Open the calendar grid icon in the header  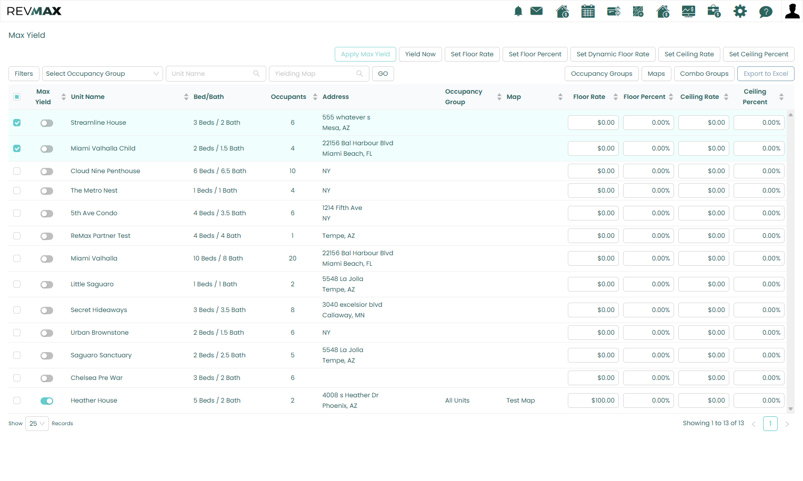coord(588,11)
